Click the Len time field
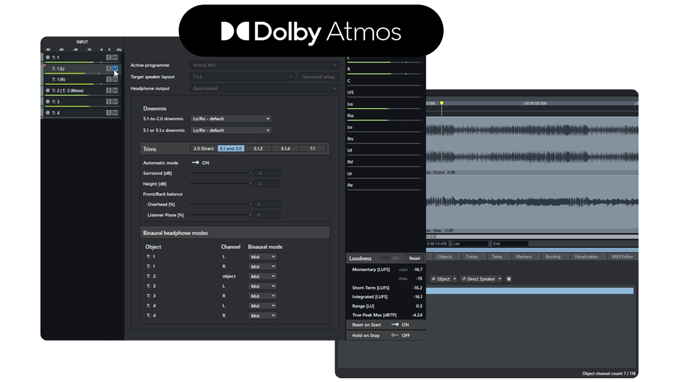The height and width of the screenshot is (382, 679). 470,244
